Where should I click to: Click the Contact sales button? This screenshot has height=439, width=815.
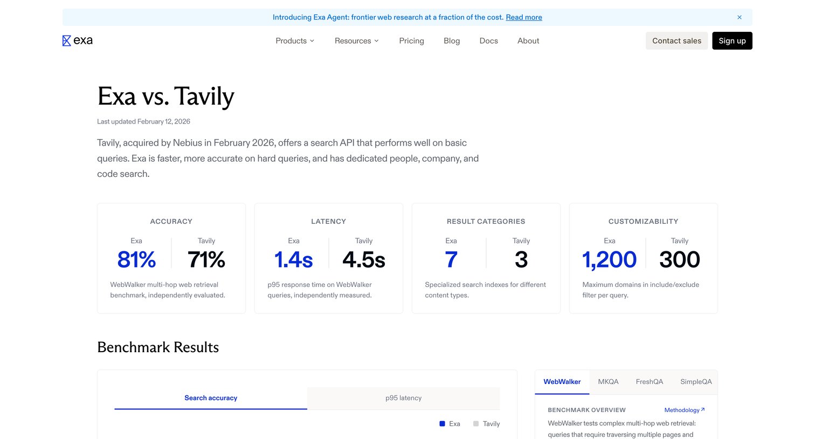677,41
